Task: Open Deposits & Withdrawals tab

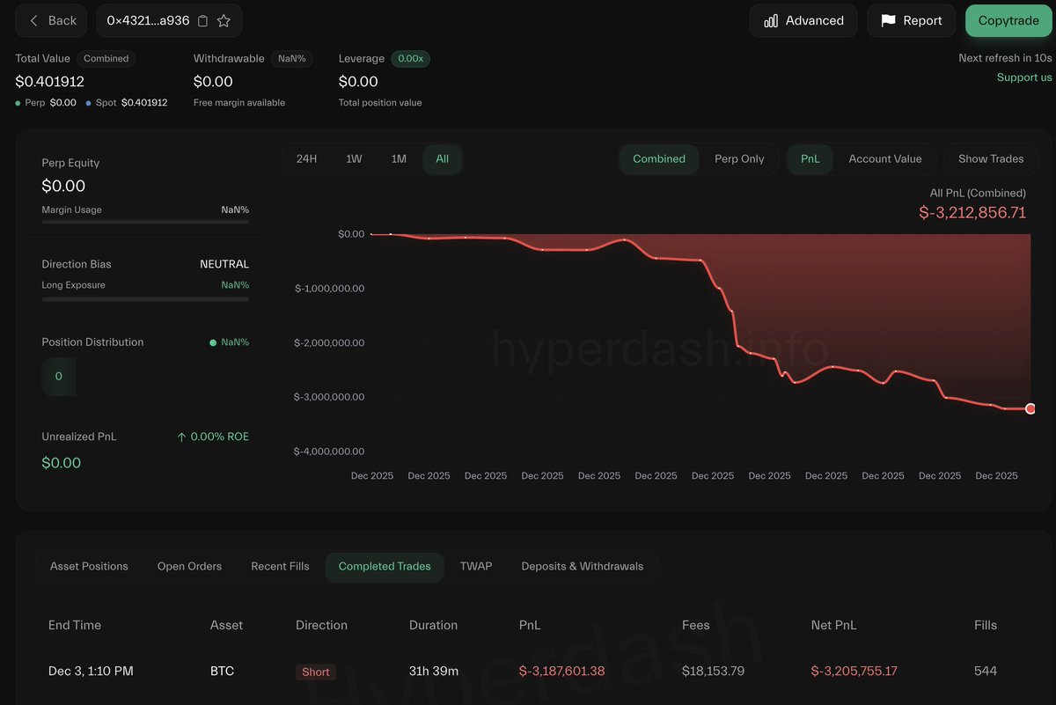Action: point(582,567)
